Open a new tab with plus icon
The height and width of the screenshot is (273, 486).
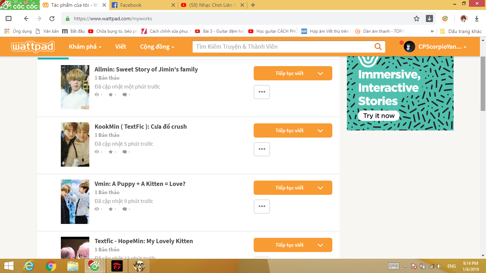[253, 5]
